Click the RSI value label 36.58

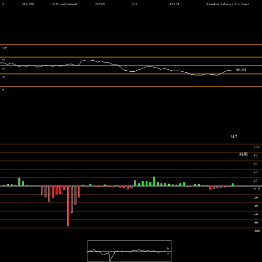(241, 70)
